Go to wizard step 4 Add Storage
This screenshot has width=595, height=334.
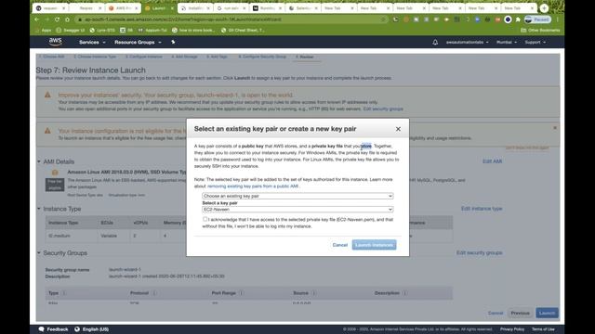pyautogui.click(x=184, y=57)
